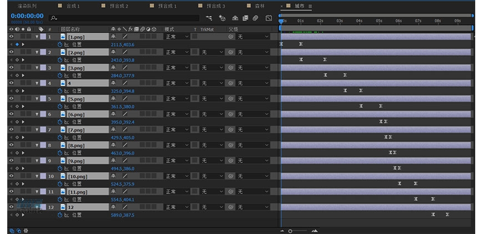
Task: Click the parent pick whip for layer 6
Action: (x=230, y=114)
